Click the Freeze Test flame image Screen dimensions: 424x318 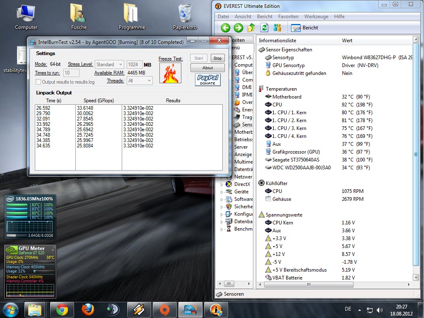click(x=170, y=73)
